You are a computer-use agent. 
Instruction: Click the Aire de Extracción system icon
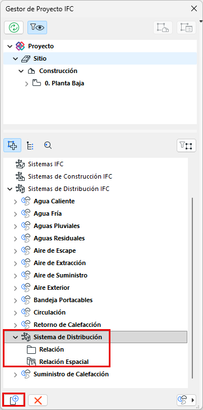pos(26,263)
